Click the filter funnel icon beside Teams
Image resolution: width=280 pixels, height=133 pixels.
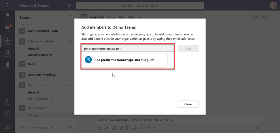[70, 17]
